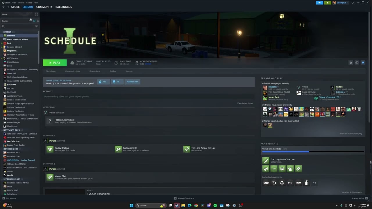The image size is (372, 209).
Task: Choose Maybe Later for review
Action: (132, 82)
